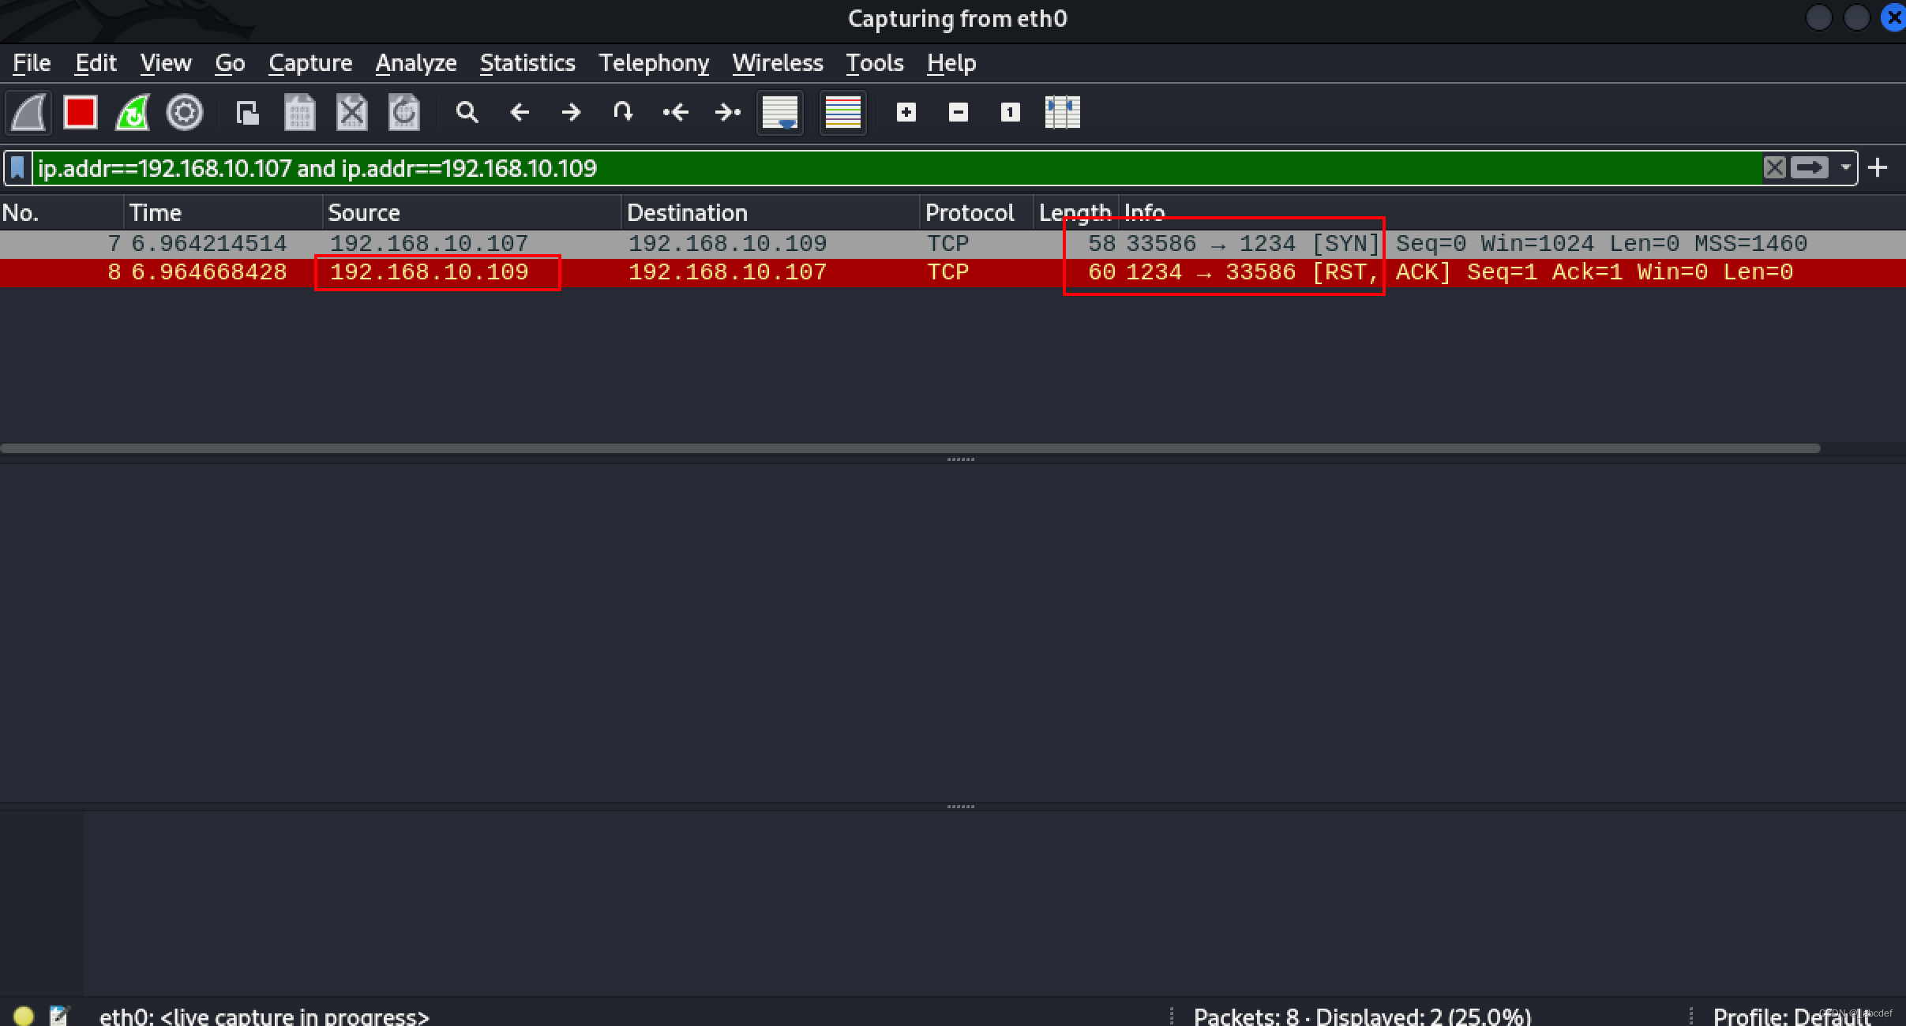
Task: Open the Statistics menu
Action: [527, 63]
